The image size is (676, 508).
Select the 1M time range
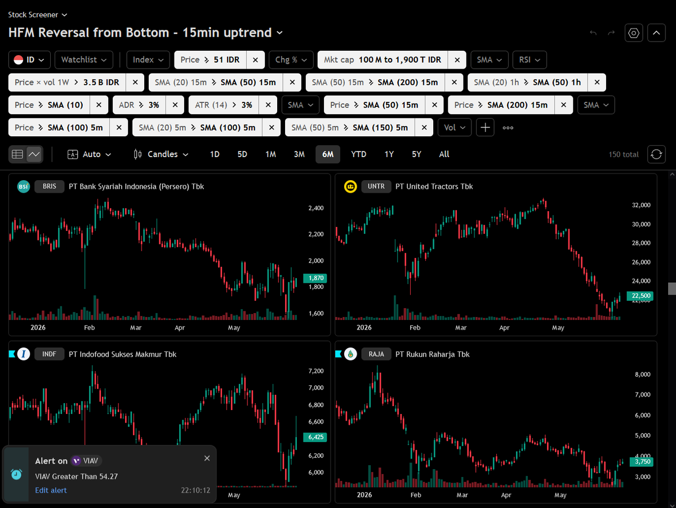(x=270, y=154)
